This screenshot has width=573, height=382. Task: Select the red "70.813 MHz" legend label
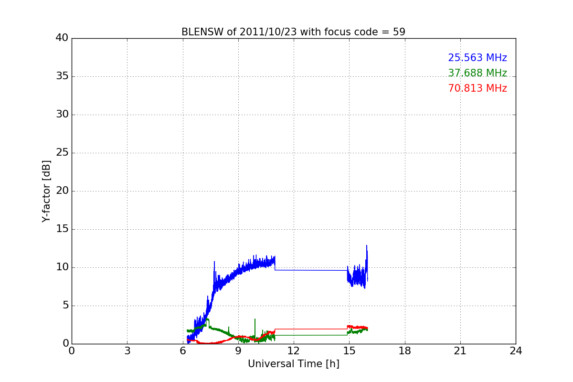(x=477, y=88)
